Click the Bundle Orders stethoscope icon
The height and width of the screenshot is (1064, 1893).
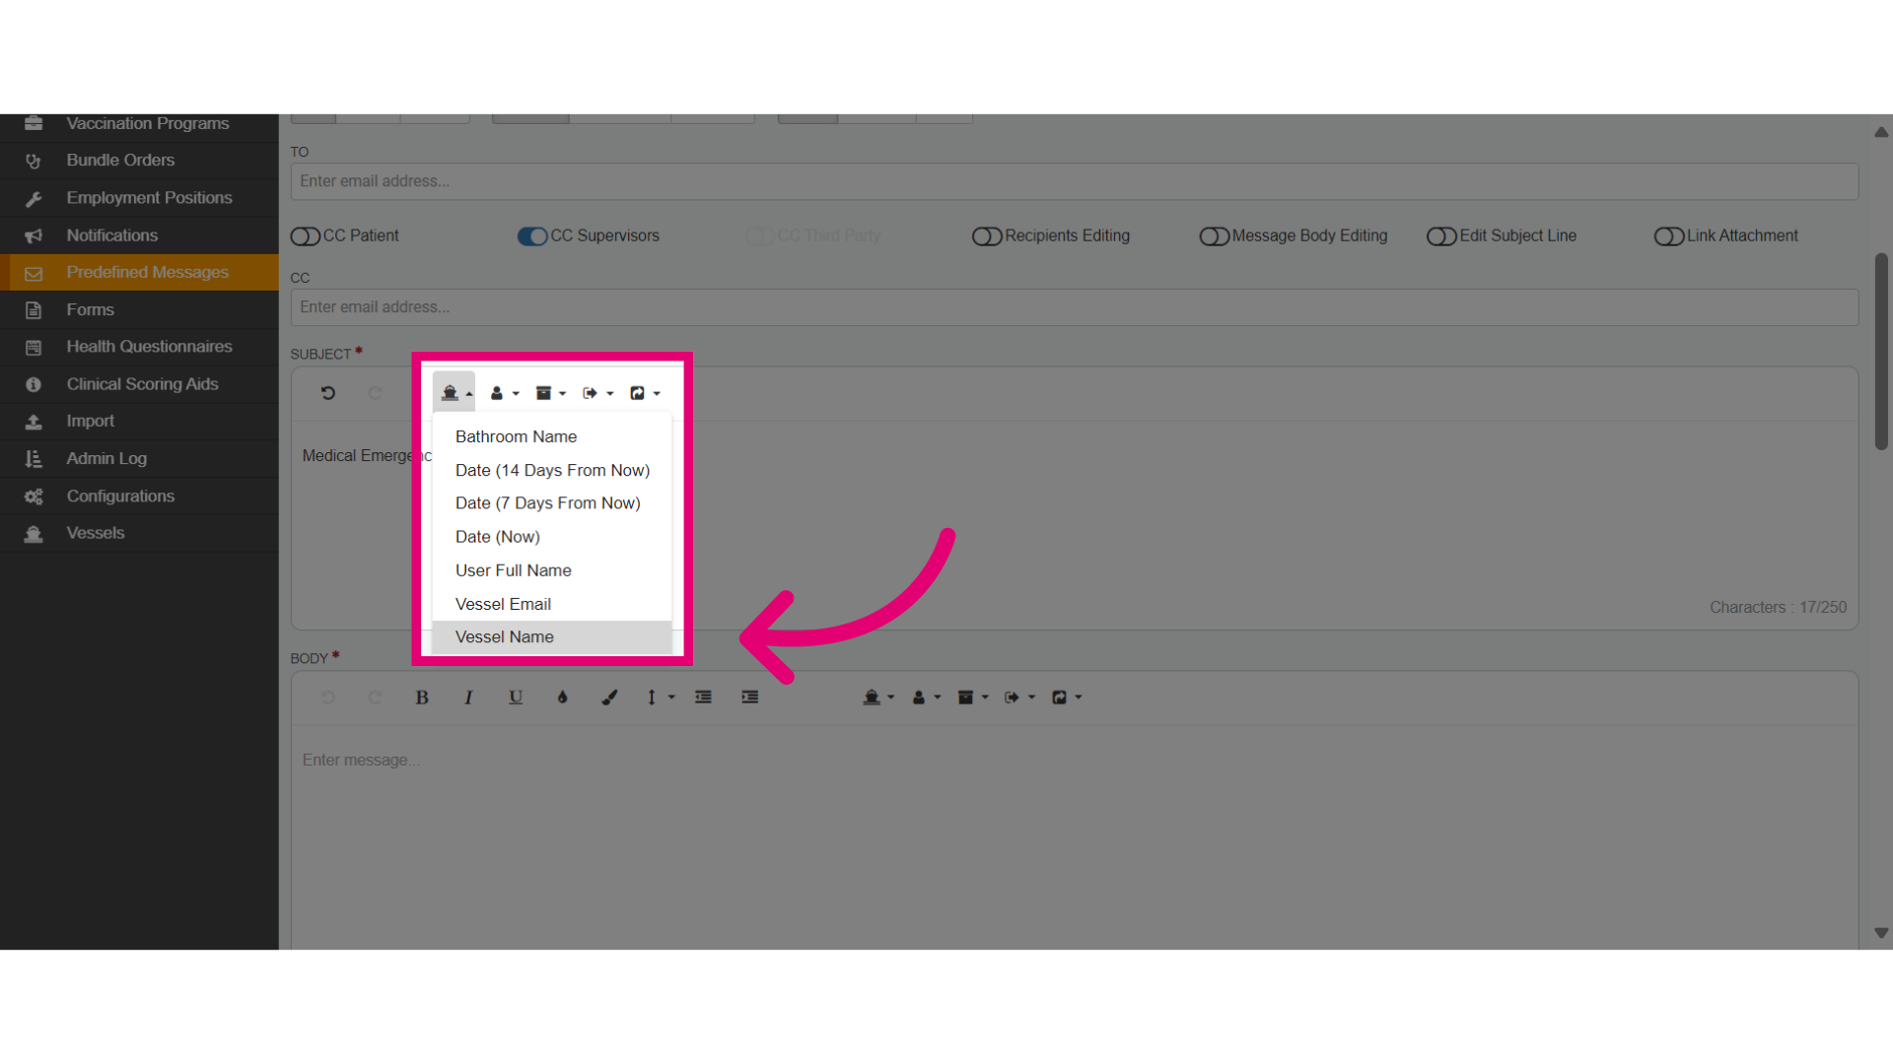point(34,161)
